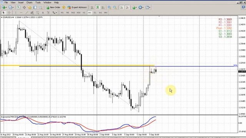Image resolution: width=246 pixels, height=138 pixels.
Task: Select the arrow cursor tool
Action: [3, 13]
